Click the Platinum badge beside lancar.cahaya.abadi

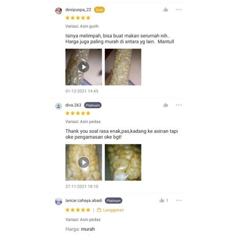[113, 201]
